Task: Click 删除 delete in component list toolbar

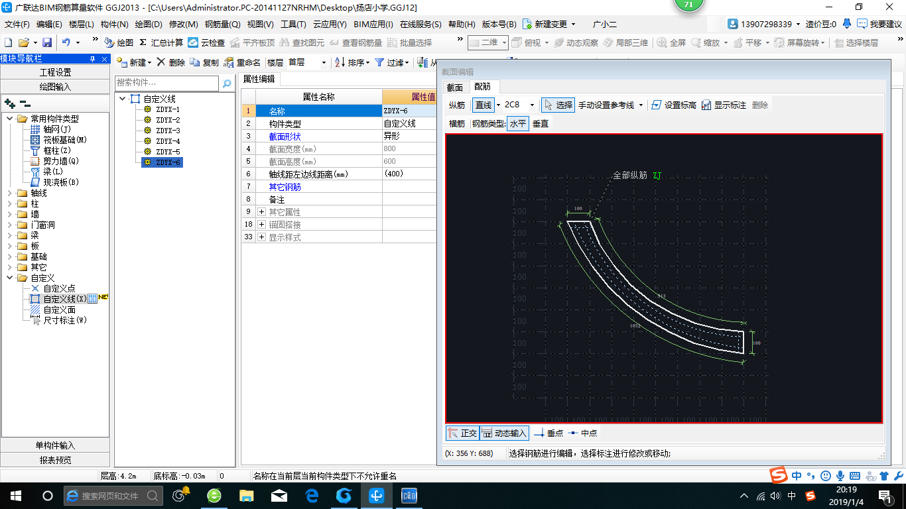Action: click(x=170, y=62)
